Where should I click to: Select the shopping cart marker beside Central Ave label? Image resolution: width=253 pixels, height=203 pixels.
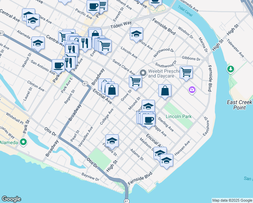tap(63, 37)
